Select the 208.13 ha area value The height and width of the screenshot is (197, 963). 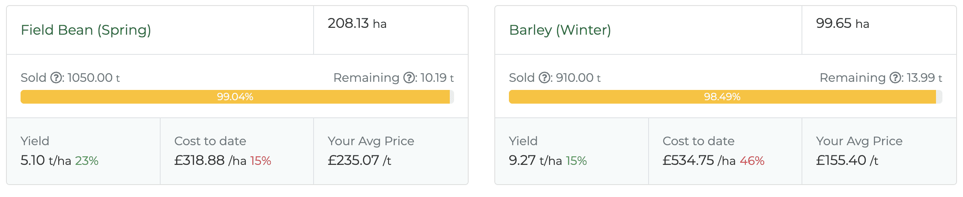tap(357, 24)
